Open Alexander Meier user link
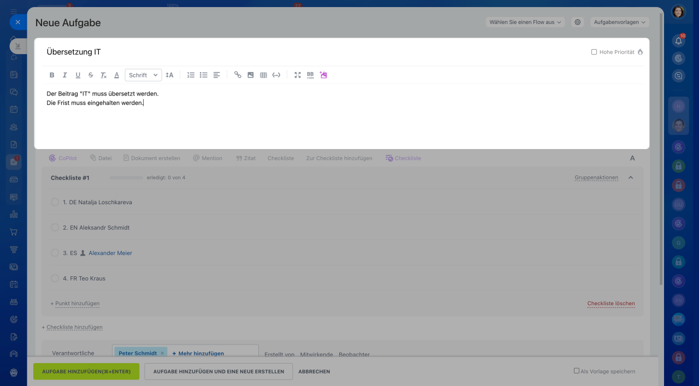Screen dimensions: 699x386 [110, 253]
